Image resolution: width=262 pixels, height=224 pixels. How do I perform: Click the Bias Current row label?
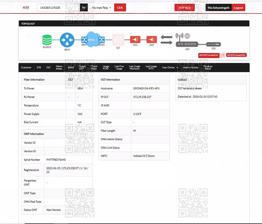pos(31,122)
